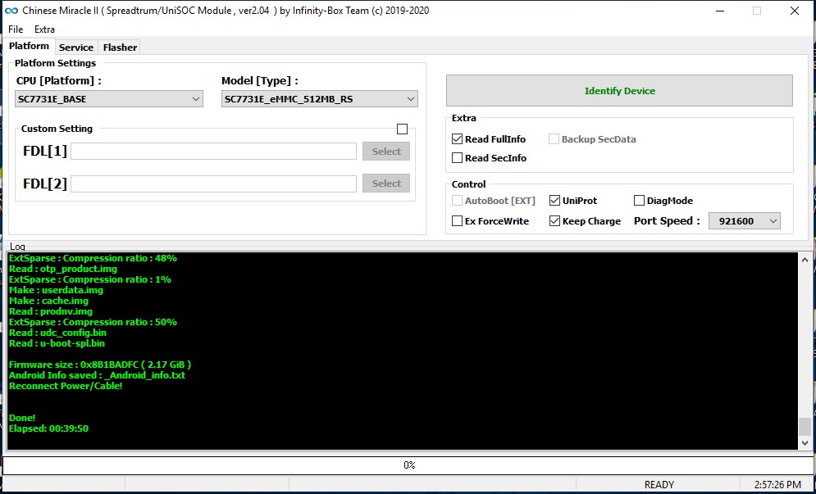
Task: Click the 'Done!' log line
Action: point(22,418)
